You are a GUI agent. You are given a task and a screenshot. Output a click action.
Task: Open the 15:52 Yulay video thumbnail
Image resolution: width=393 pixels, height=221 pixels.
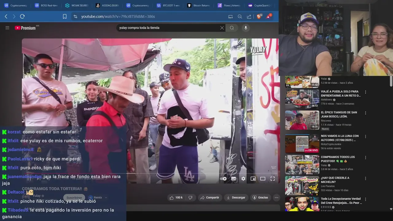[302, 82]
